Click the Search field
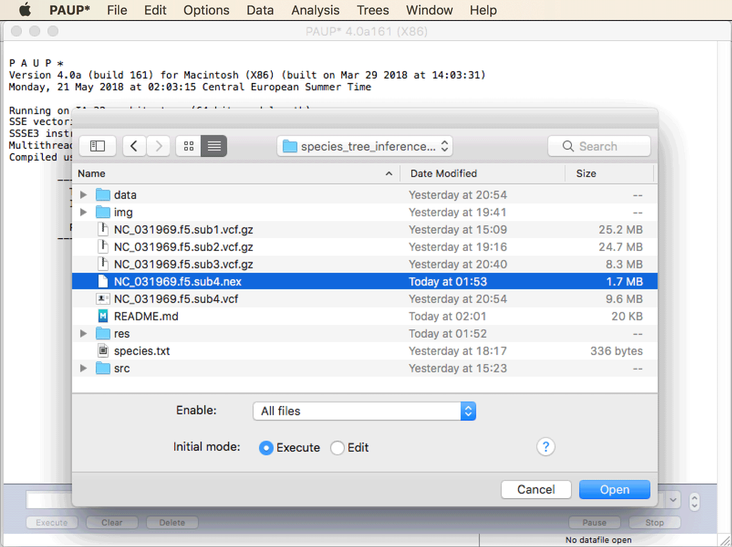732x547 pixels. pos(599,146)
